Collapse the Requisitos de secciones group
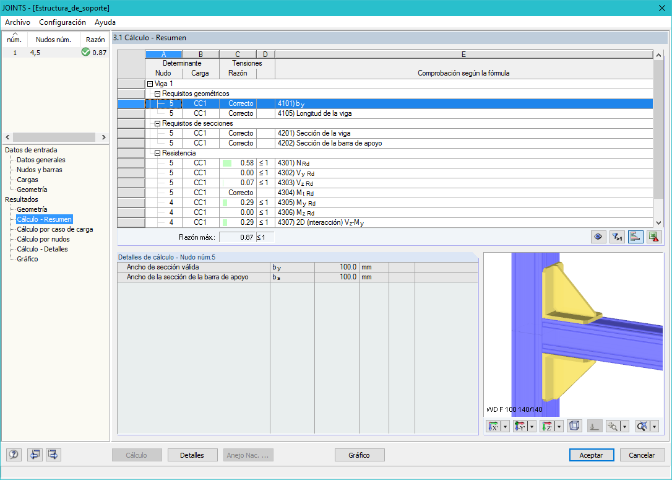672x480 pixels. [x=157, y=123]
